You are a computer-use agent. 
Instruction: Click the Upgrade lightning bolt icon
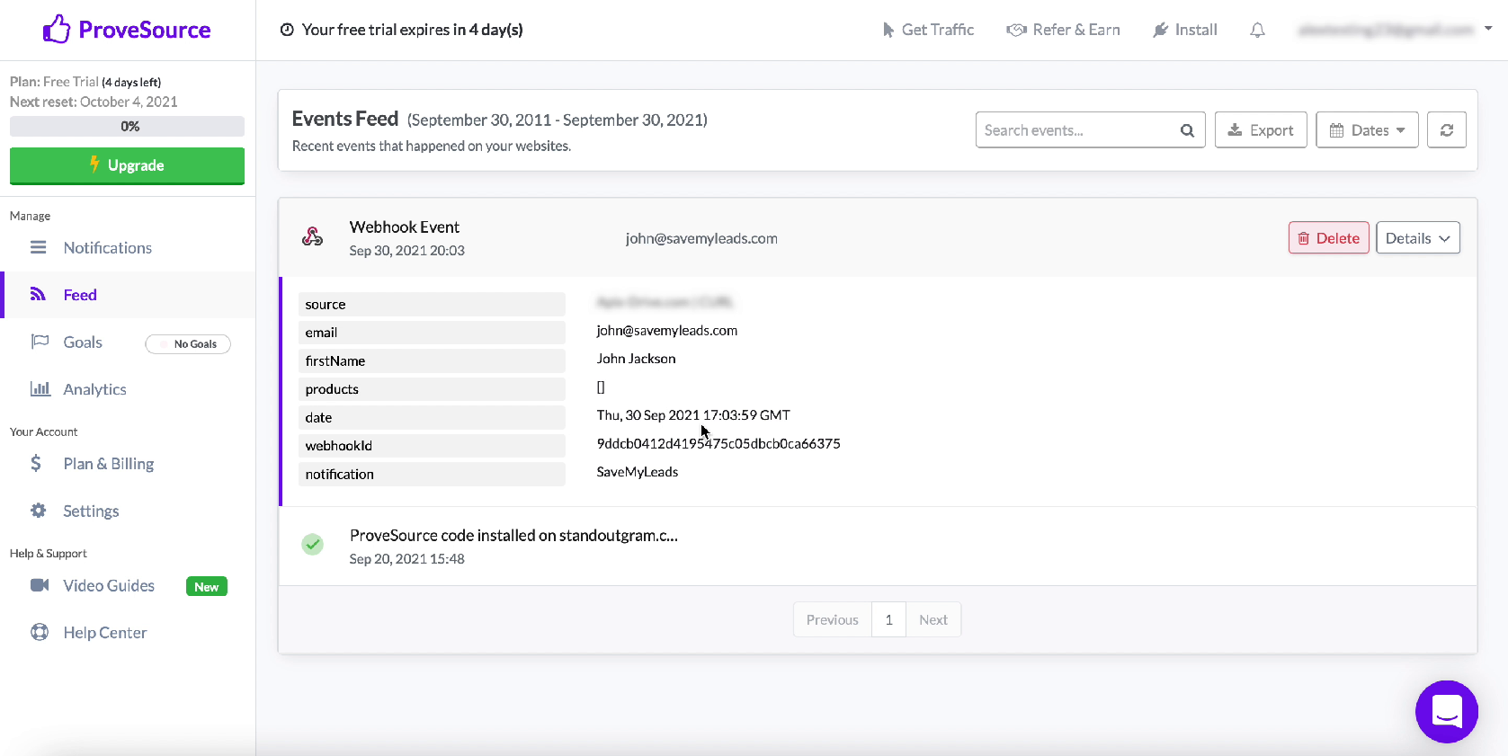94,165
